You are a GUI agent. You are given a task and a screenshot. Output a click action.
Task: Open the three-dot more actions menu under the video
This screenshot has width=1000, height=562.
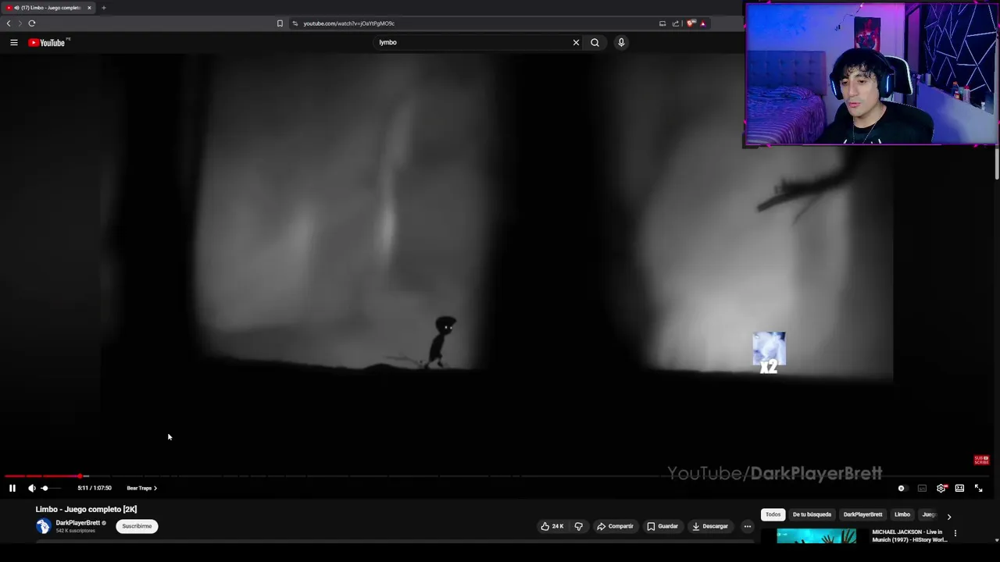[x=748, y=526]
